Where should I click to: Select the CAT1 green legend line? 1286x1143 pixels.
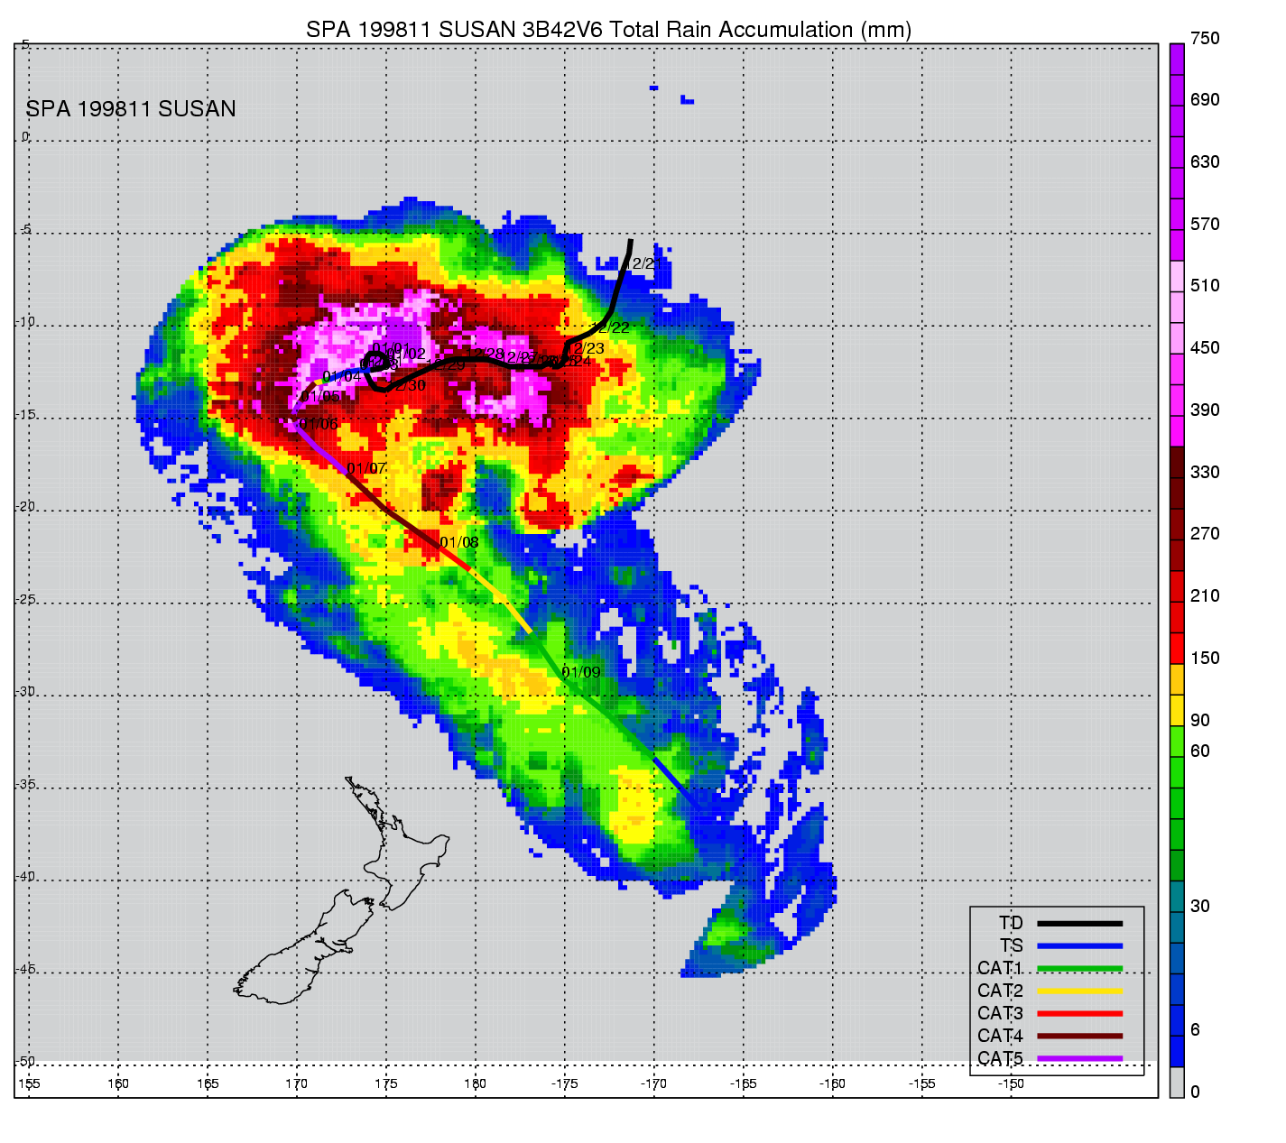(1079, 969)
